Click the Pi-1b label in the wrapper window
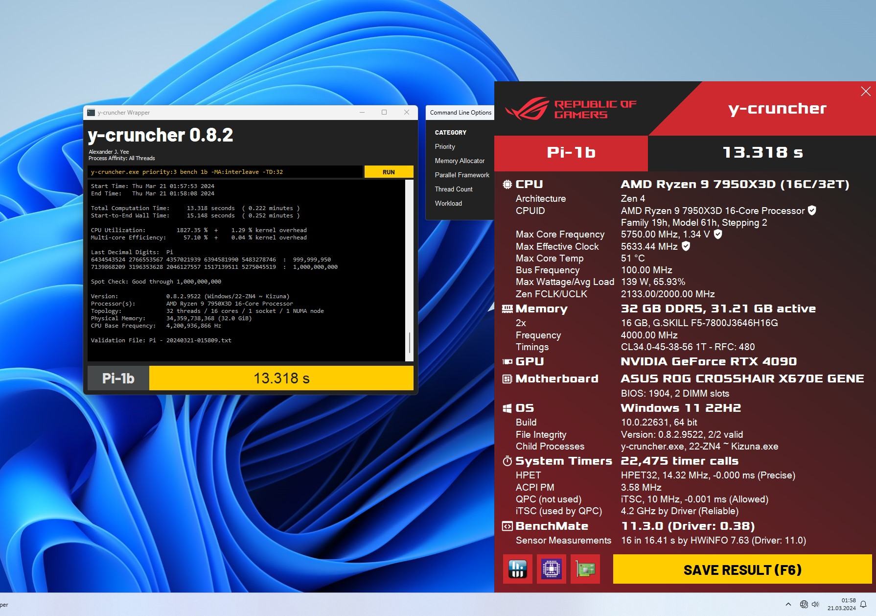Viewport: 876px width, 616px height. [118, 379]
